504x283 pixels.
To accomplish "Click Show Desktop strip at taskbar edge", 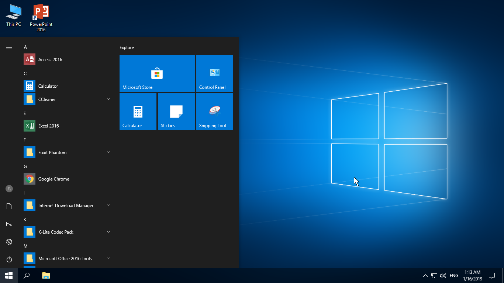I will pyautogui.click(x=503, y=276).
